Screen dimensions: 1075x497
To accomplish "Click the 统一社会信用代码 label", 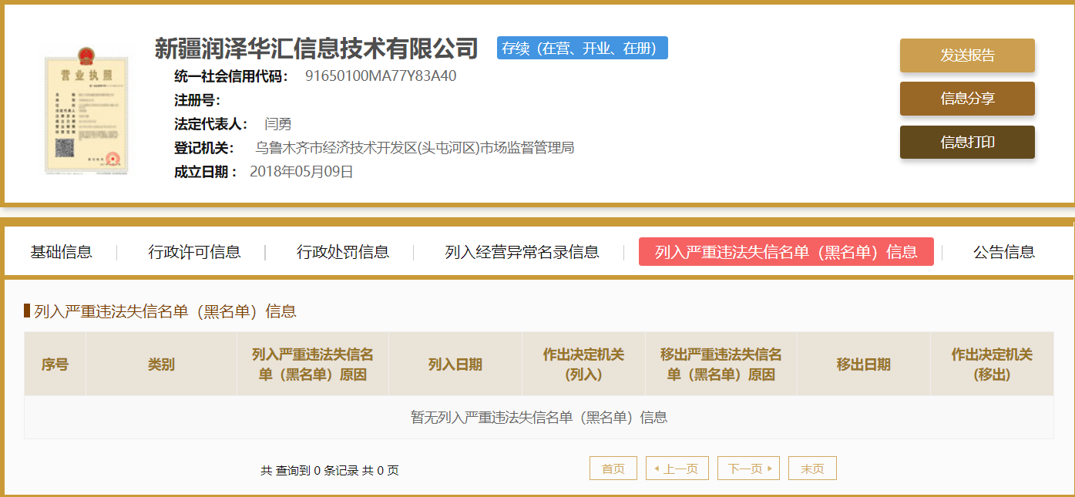I will pyautogui.click(x=231, y=76).
